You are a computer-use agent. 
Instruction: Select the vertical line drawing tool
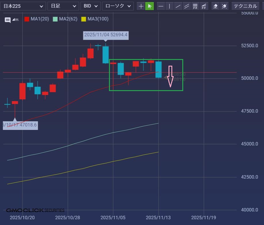click(170, 6)
